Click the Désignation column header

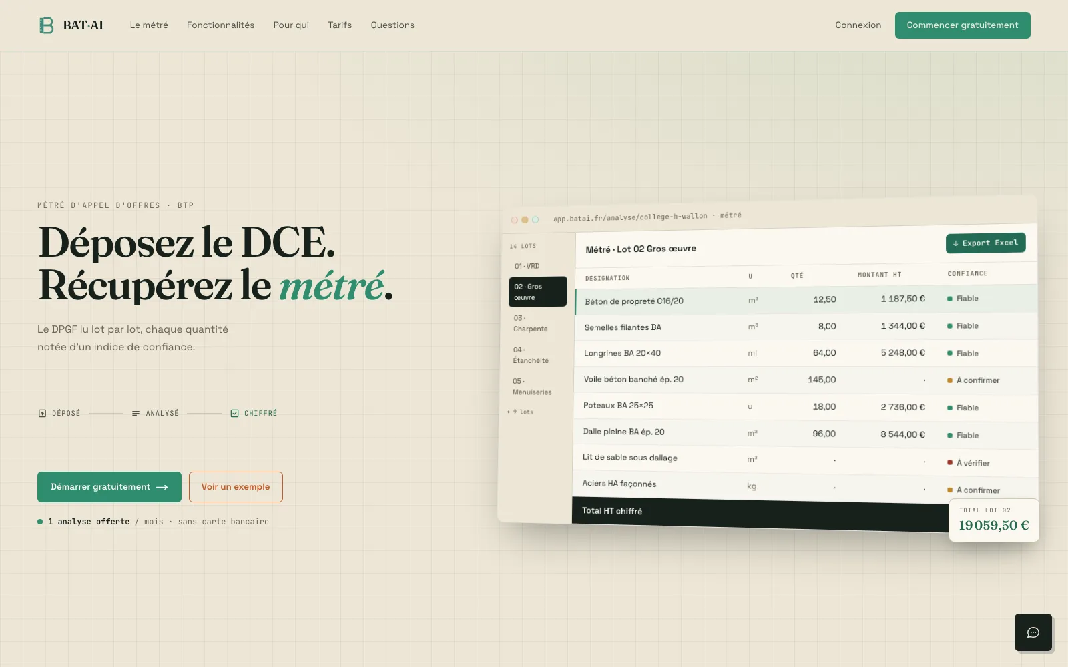coord(607,278)
